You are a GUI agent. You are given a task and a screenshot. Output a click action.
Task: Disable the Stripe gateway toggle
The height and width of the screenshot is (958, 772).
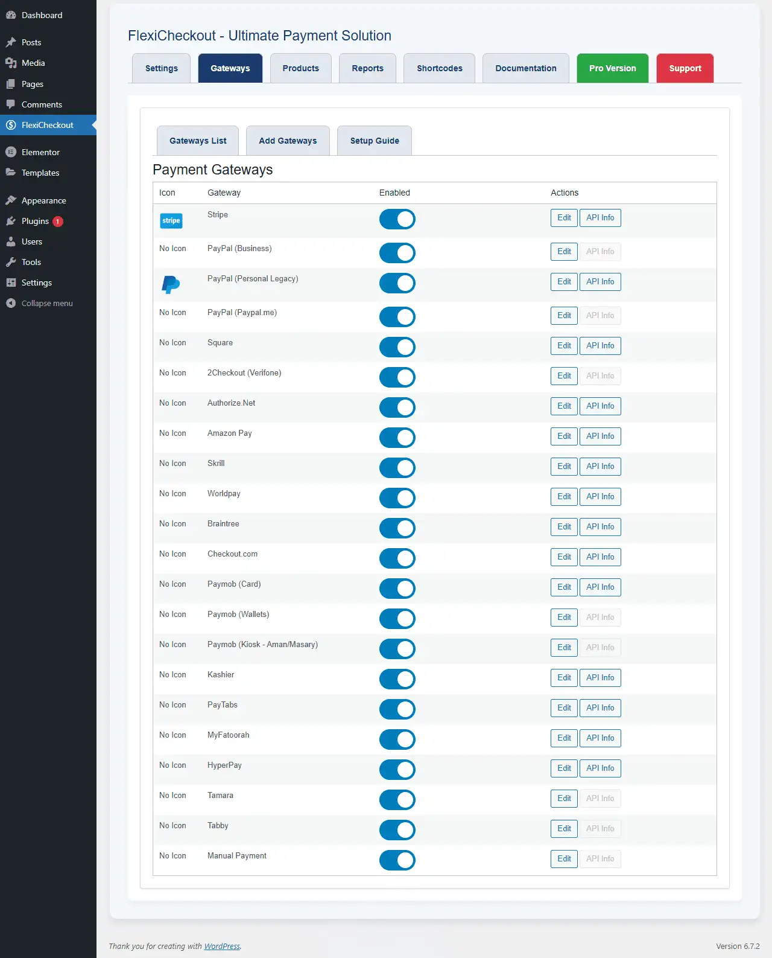(x=397, y=219)
